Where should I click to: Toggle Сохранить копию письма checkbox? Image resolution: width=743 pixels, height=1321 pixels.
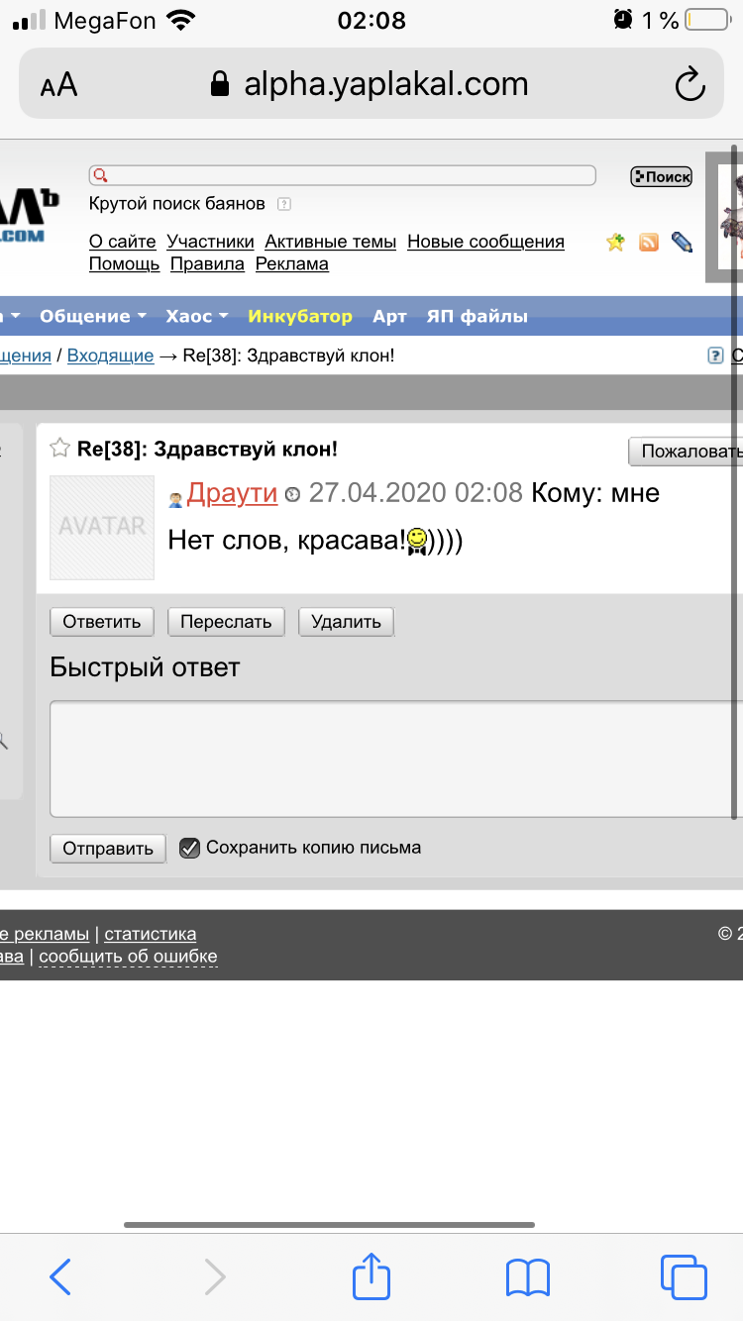[x=189, y=848]
